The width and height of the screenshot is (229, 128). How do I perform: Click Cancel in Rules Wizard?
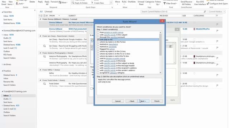pyautogui.click(x=118, y=101)
